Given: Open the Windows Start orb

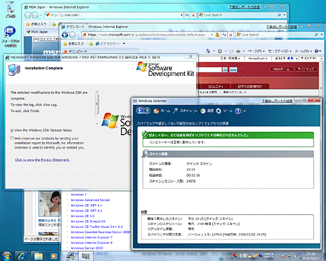Looking at the screenshot, I should tap(7, 256).
